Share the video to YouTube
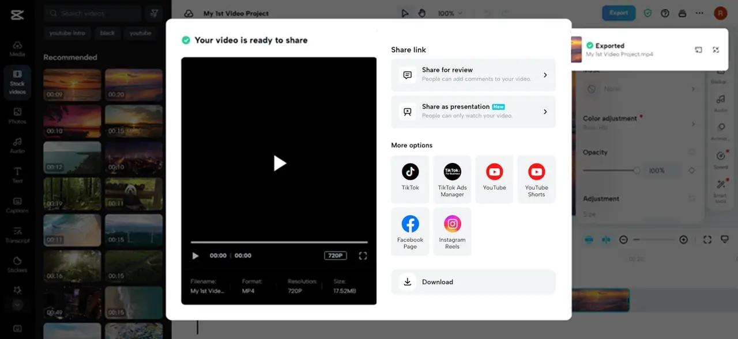Viewport: 738px width, 339px height. (x=494, y=179)
